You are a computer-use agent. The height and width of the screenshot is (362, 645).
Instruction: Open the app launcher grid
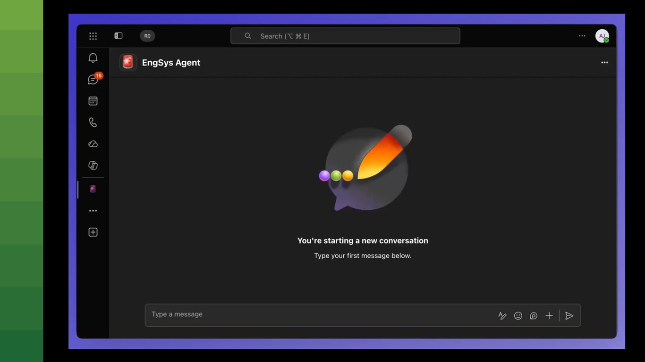point(93,36)
